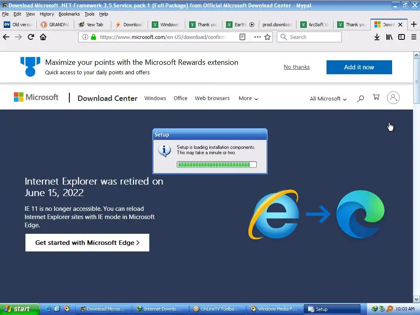Switch to Setup taskbar item

(x=332, y=309)
